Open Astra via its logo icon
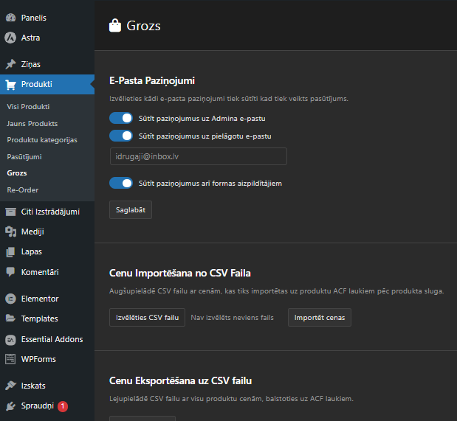The image size is (457, 421). [10, 38]
